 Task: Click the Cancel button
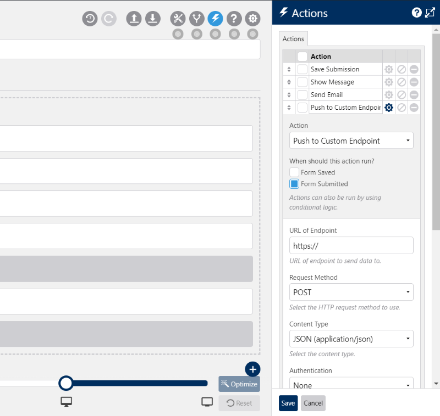coord(313,403)
